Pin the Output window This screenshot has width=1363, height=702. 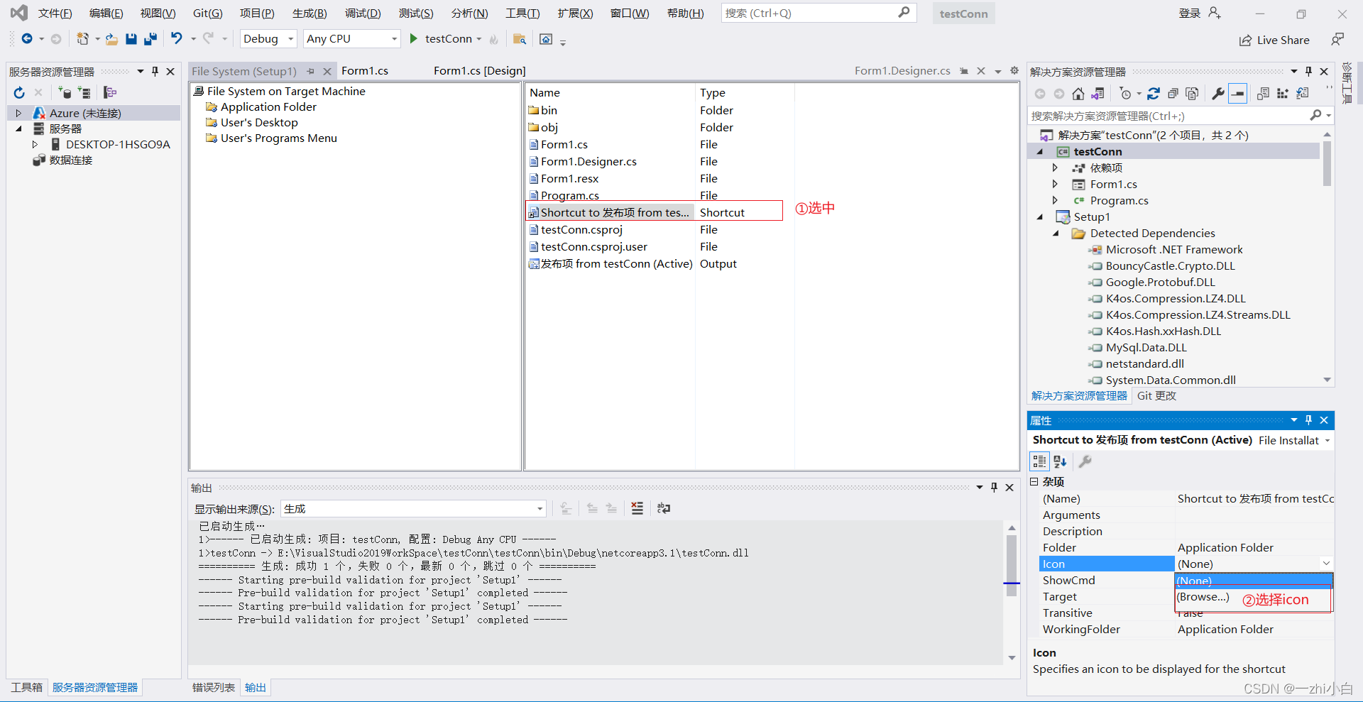994,488
